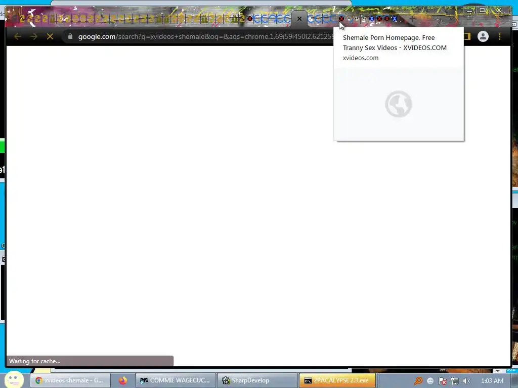Switch to the Chrome taskbar button
The height and width of the screenshot is (388, 518).
pos(70,380)
